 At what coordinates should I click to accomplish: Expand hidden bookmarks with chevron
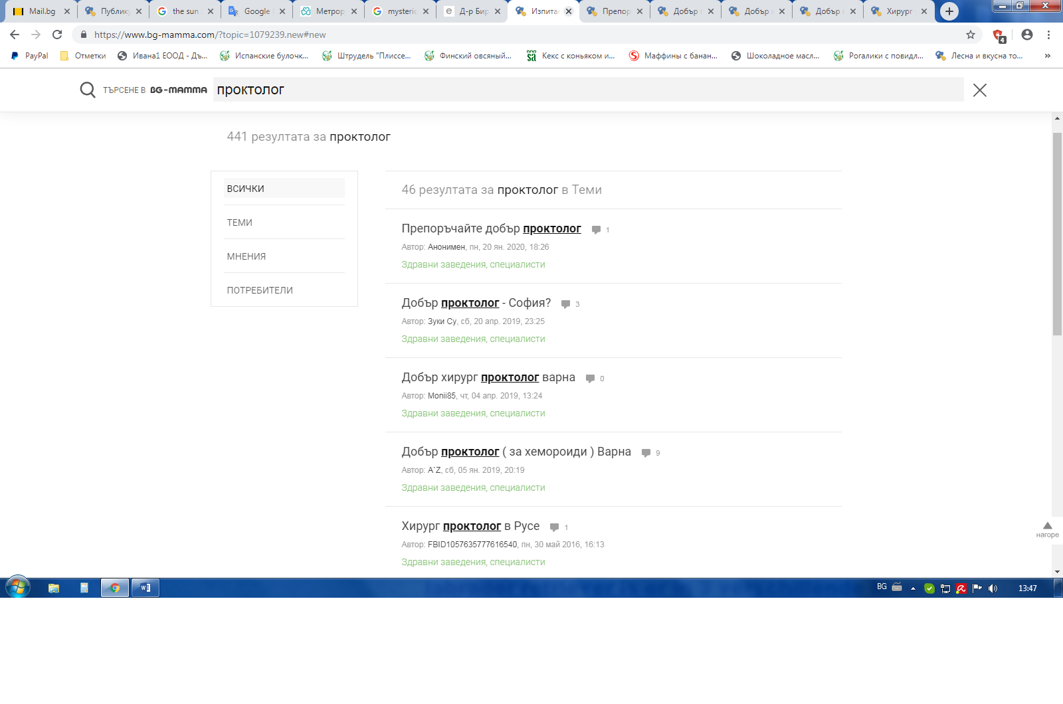[x=1048, y=56]
